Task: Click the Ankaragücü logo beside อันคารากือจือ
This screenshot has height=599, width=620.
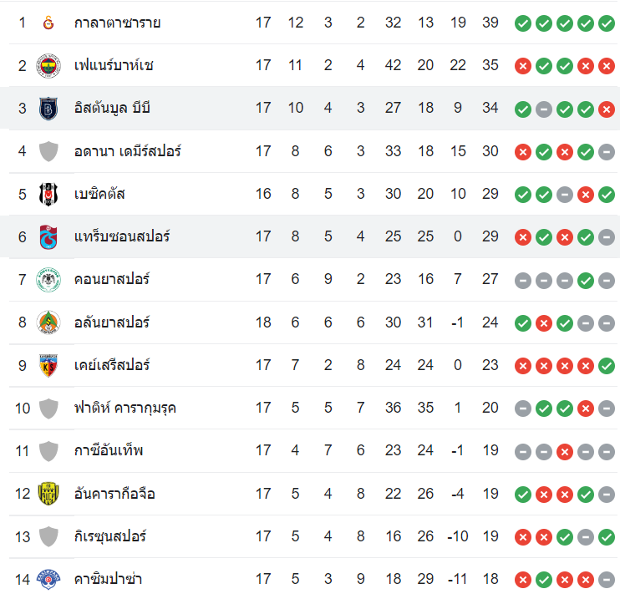Action: click(48, 494)
